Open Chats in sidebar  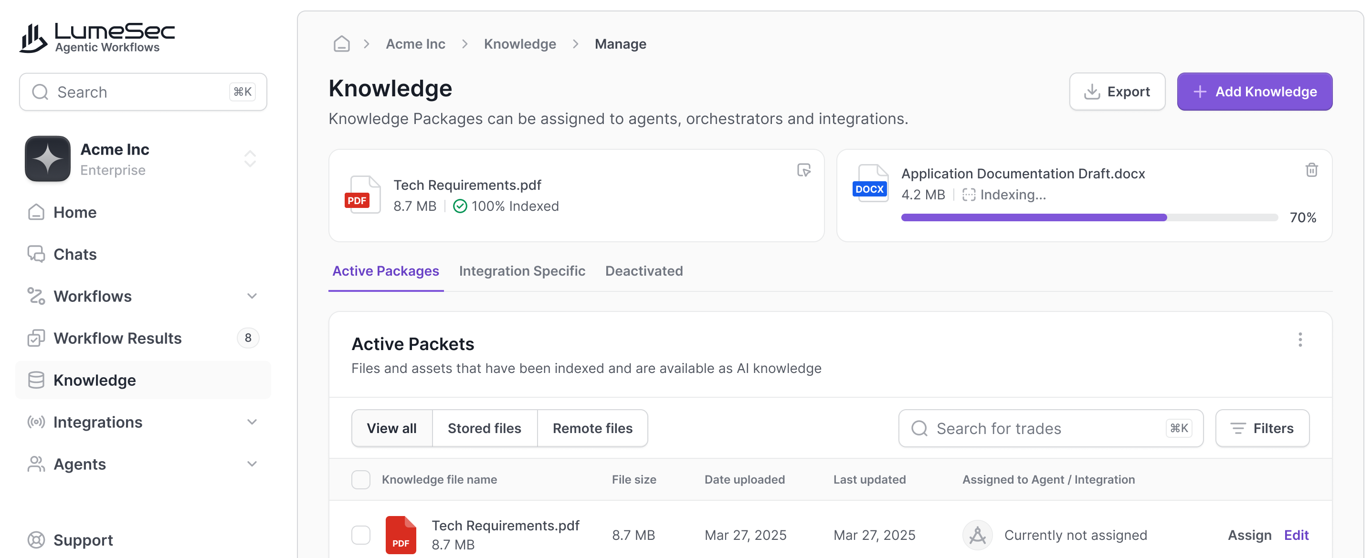143,254
